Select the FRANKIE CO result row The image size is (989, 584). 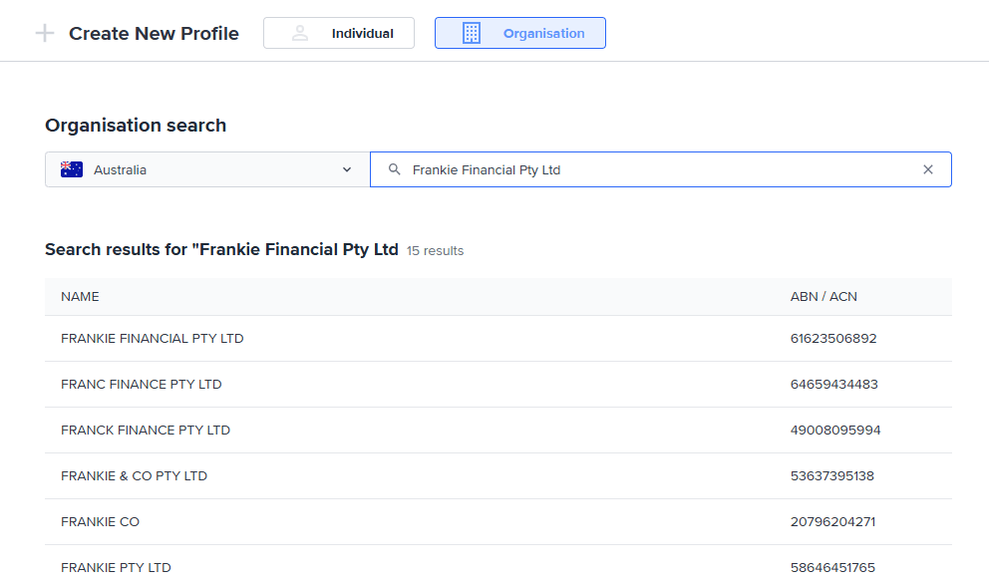(x=100, y=521)
